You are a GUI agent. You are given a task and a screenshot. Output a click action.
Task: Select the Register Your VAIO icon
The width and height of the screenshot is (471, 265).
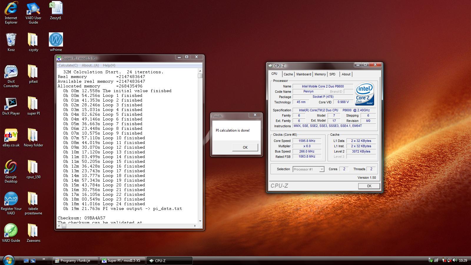pyautogui.click(x=11, y=203)
